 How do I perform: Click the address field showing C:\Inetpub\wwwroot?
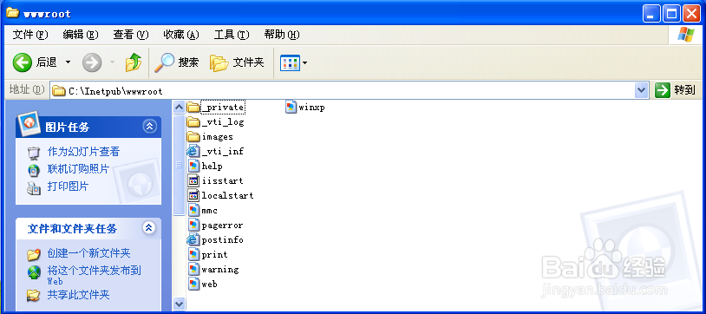click(343, 90)
